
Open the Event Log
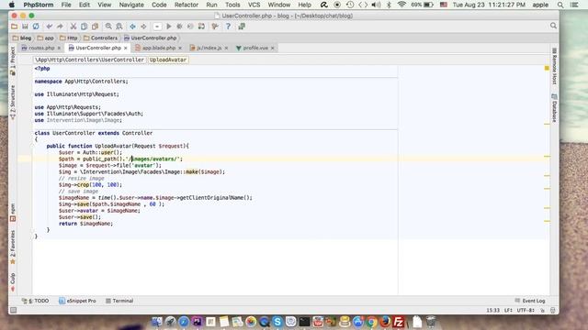[530, 301]
